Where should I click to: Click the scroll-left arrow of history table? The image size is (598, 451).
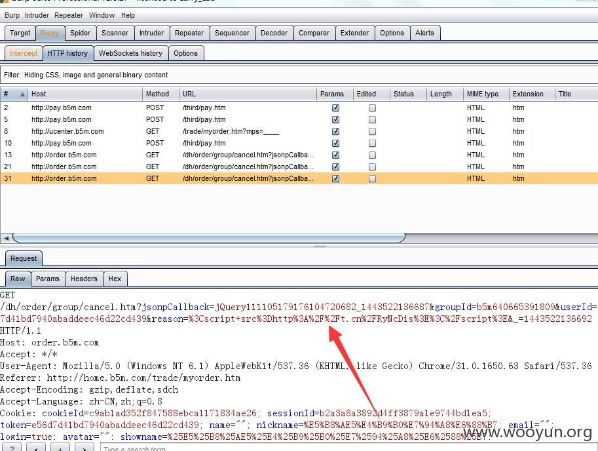6,238
